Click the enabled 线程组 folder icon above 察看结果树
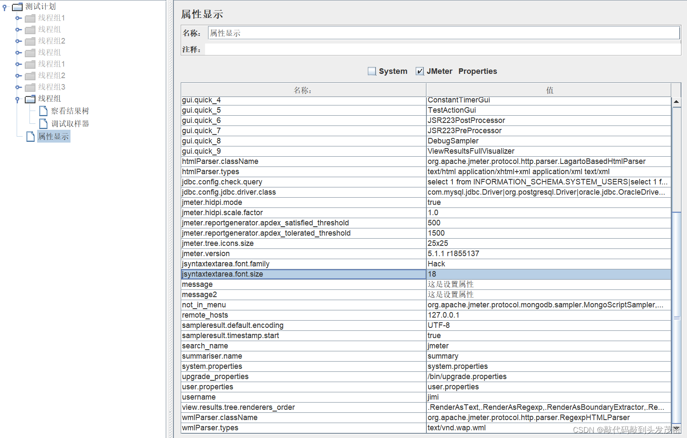 (30, 99)
